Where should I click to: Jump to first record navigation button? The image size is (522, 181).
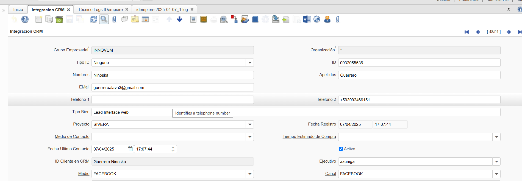point(467,32)
